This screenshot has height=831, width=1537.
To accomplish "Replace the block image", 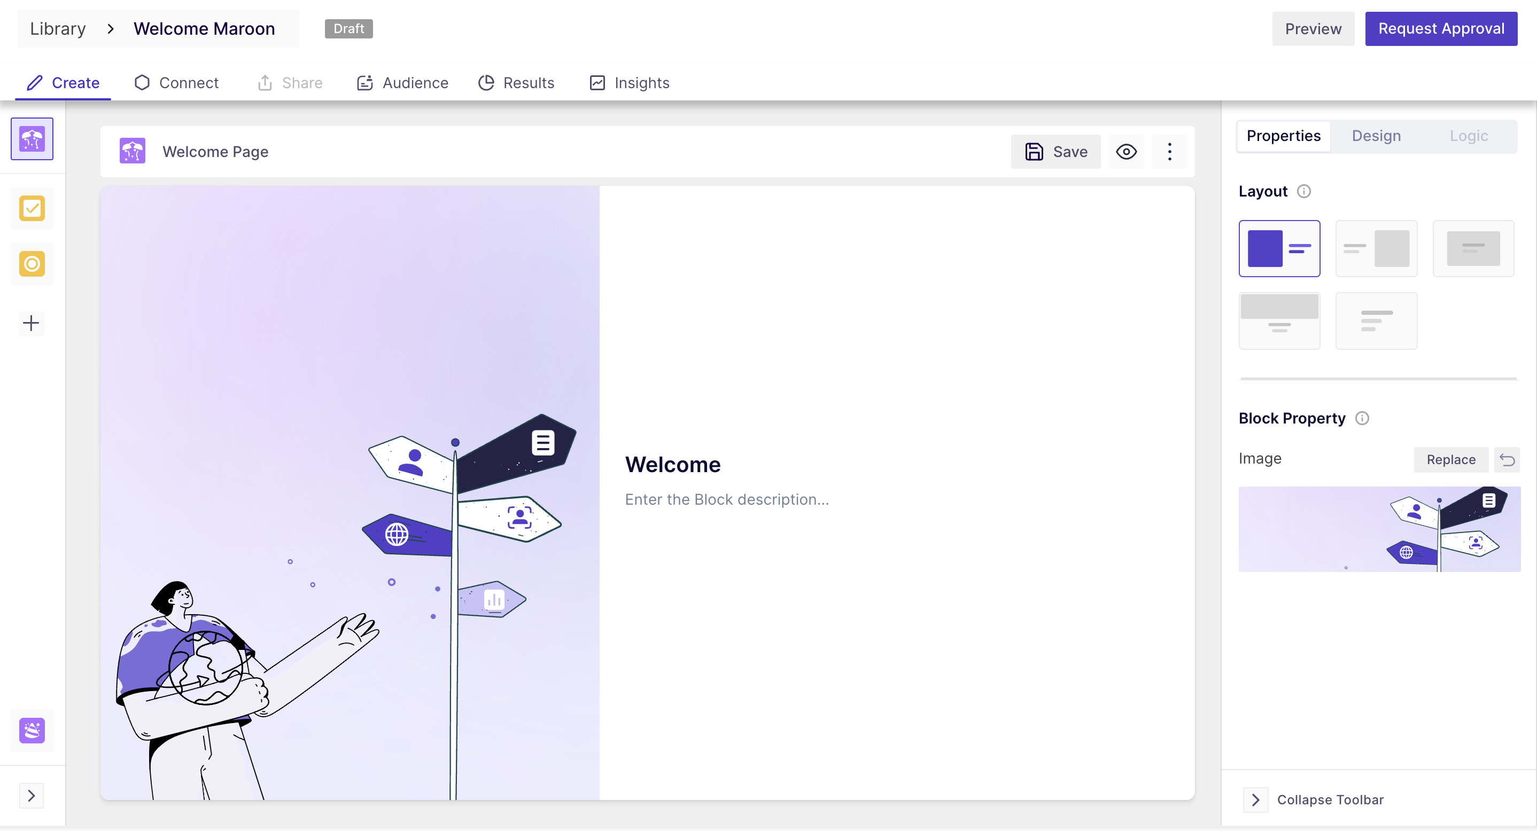I will tap(1451, 460).
